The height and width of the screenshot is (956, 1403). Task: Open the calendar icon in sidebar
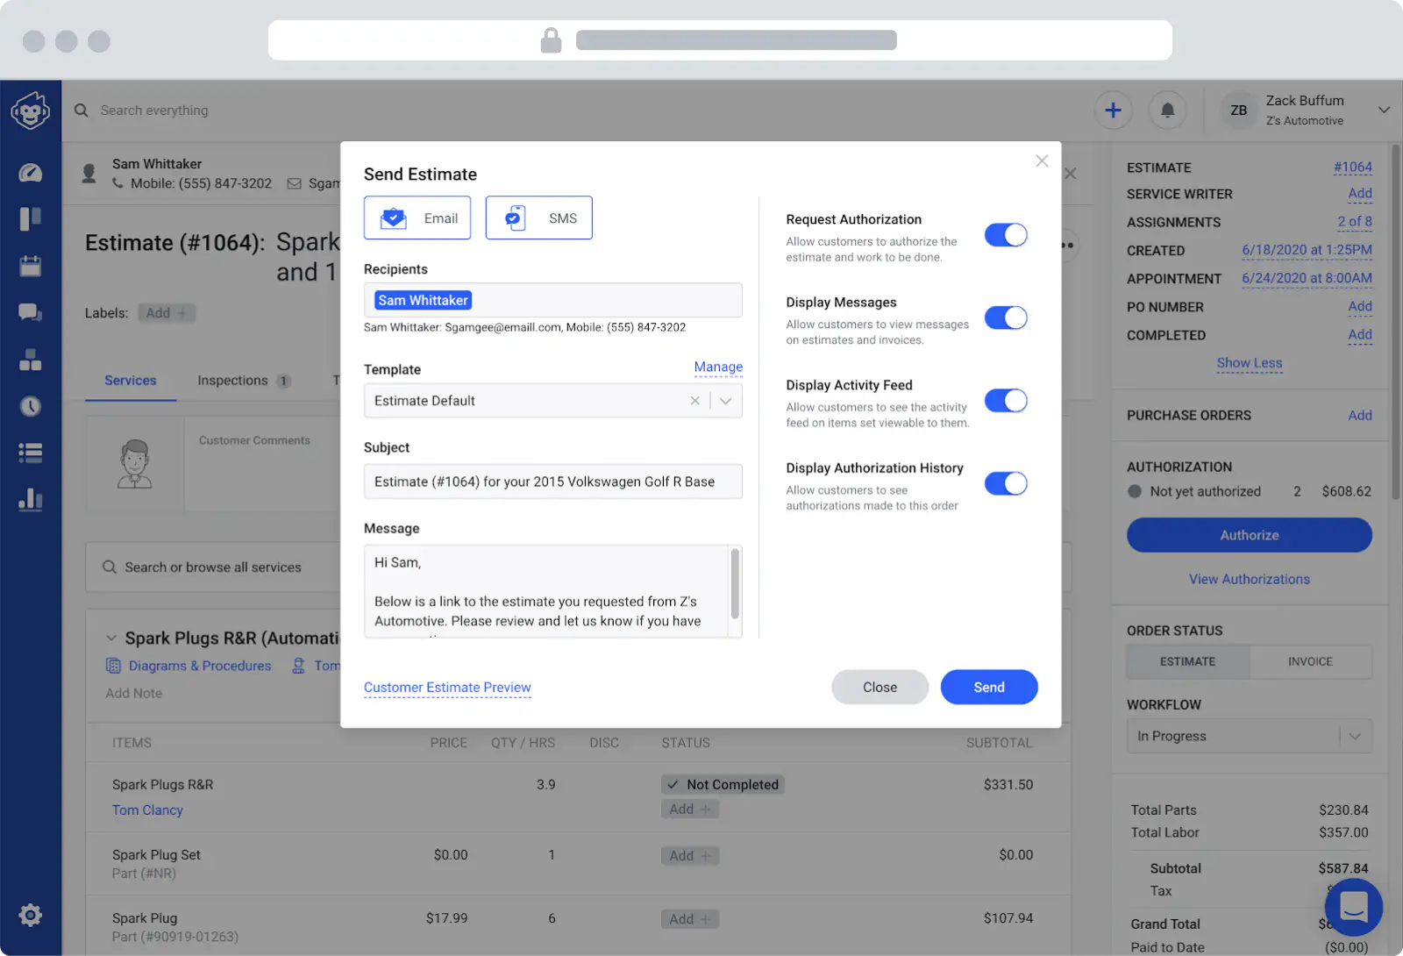tap(31, 266)
